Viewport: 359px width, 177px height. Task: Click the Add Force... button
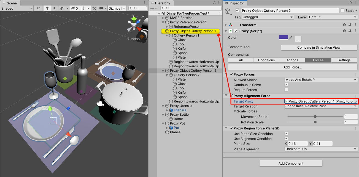pyautogui.click(x=292, y=67)
